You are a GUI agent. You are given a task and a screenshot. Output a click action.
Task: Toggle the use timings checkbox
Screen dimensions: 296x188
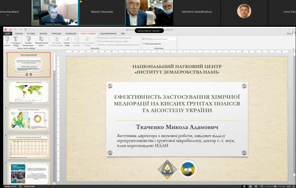coord(97,42)
